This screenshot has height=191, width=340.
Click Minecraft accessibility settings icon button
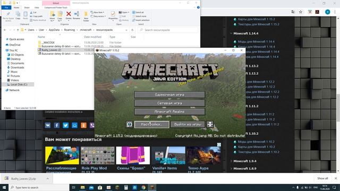pos(210,124)
